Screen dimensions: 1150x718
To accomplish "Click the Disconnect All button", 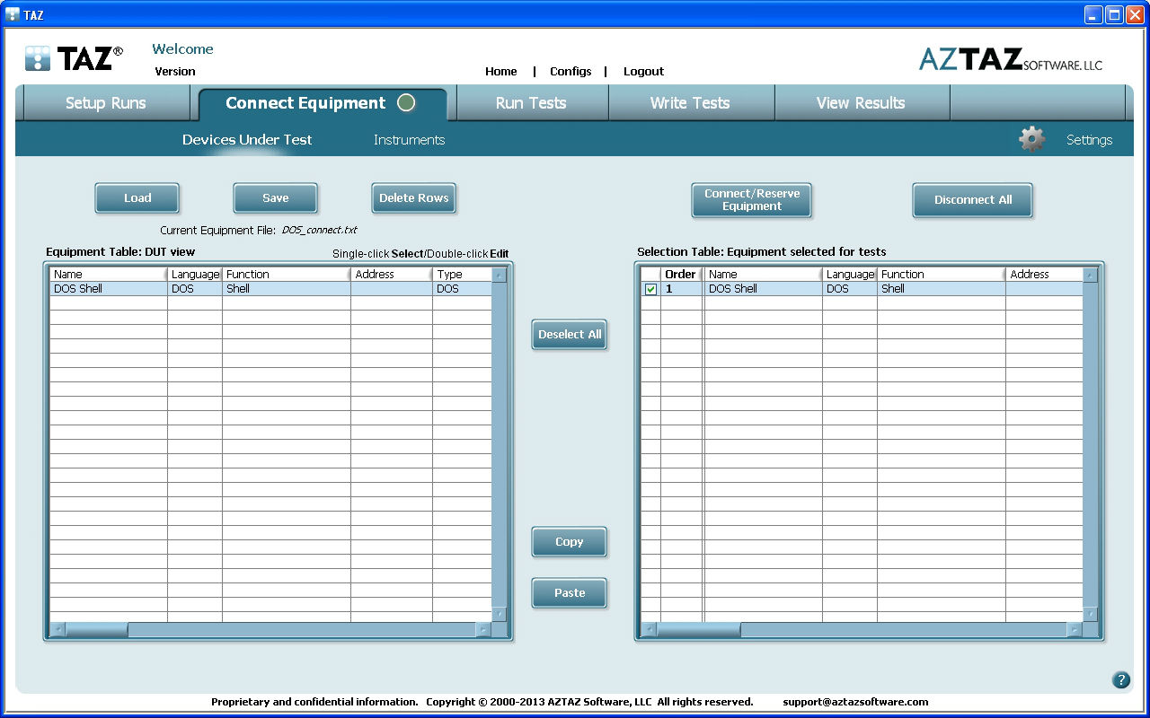I will tap(972, 200).
